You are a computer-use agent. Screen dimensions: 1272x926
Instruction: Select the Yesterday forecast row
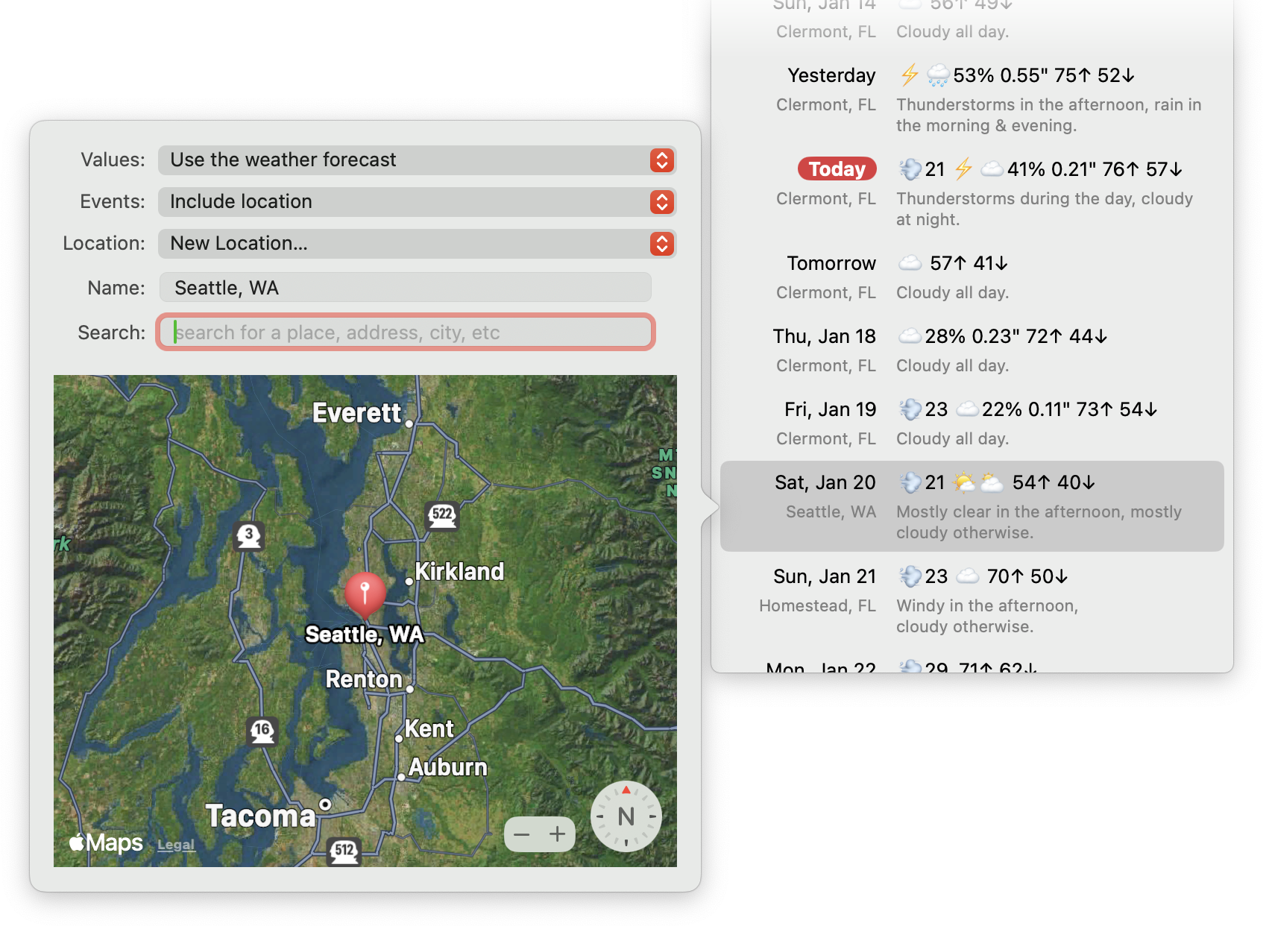972,100
